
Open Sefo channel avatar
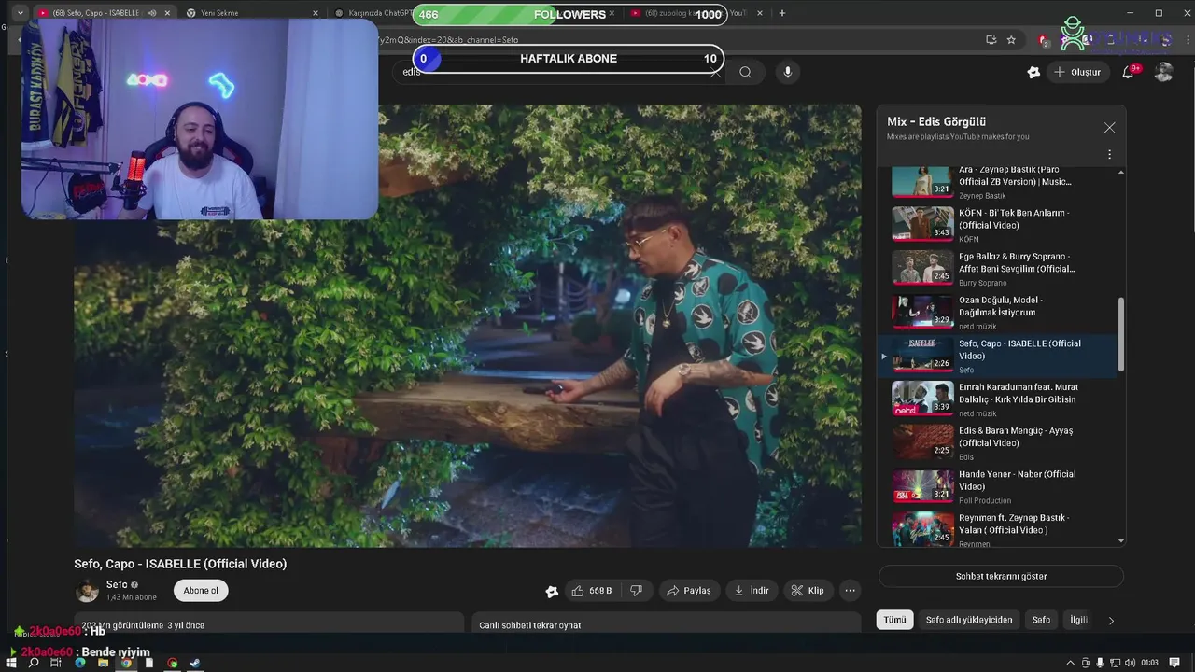click(87, 591)
